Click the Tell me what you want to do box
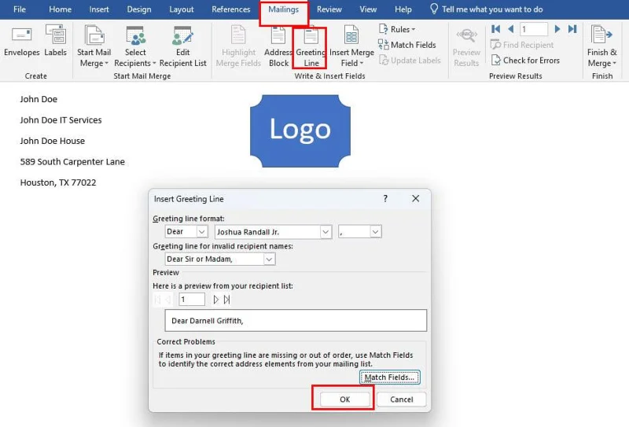The image size is (629, 427). (486, 9)
